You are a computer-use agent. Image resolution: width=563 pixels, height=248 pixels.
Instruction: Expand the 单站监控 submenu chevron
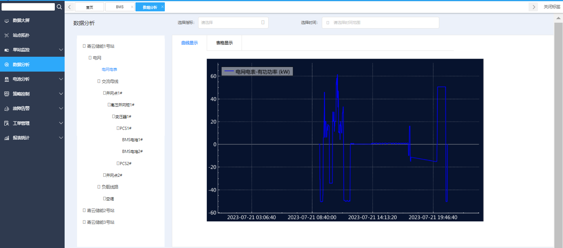[61, 50]
